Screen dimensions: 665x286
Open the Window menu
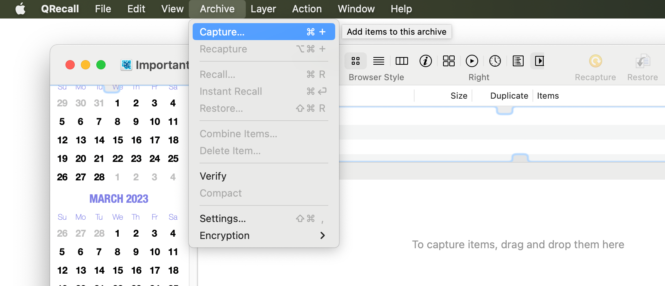356,9
